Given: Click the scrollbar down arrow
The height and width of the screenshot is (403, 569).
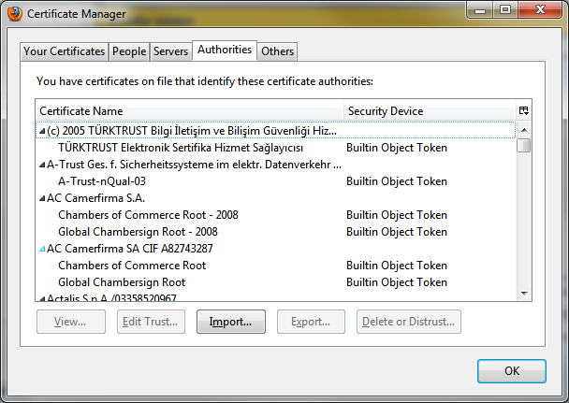Looking at the screenshot, I should click(524, 294).
